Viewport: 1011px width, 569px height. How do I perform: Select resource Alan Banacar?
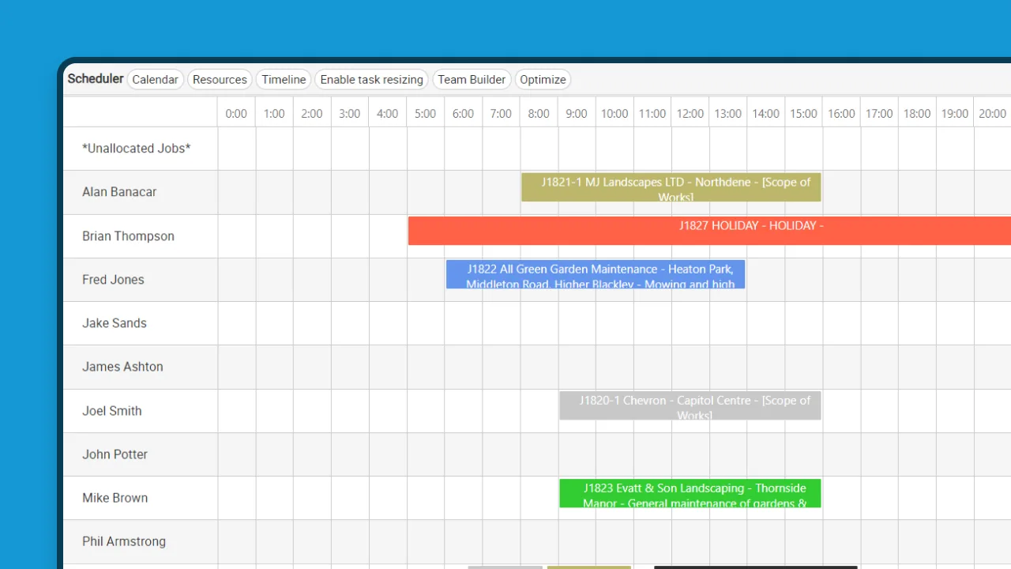pyautogui.click(x=119, y=192)
